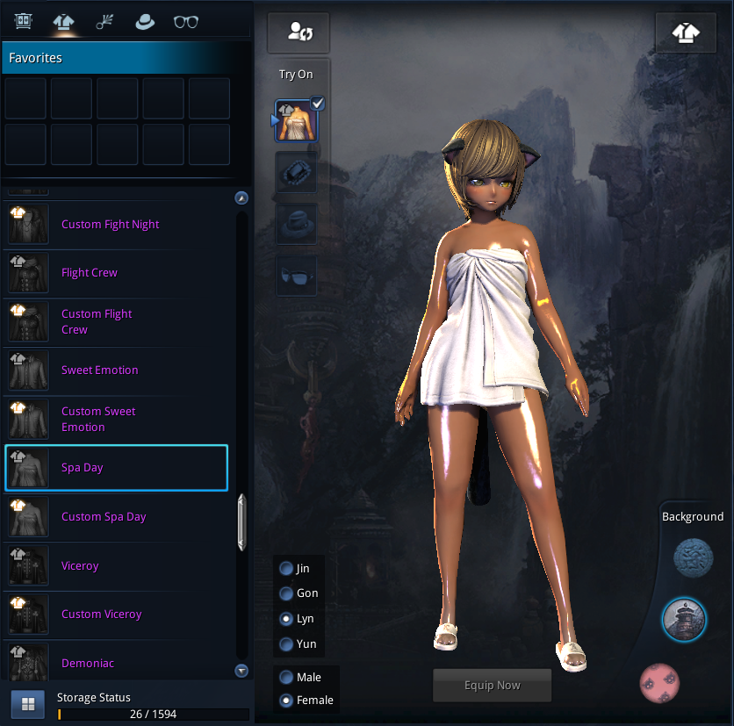Click the Equip Now button
This screenshot has height=726, width=734.
(x=492, y=686)
